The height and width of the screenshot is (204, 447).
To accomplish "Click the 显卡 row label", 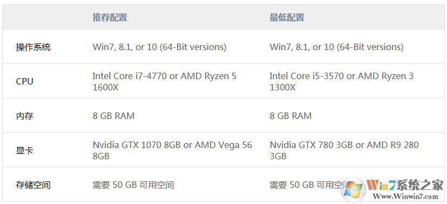I will point(24,150).
